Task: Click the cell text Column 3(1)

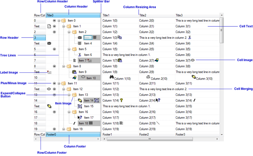Action: coord(183,26)
